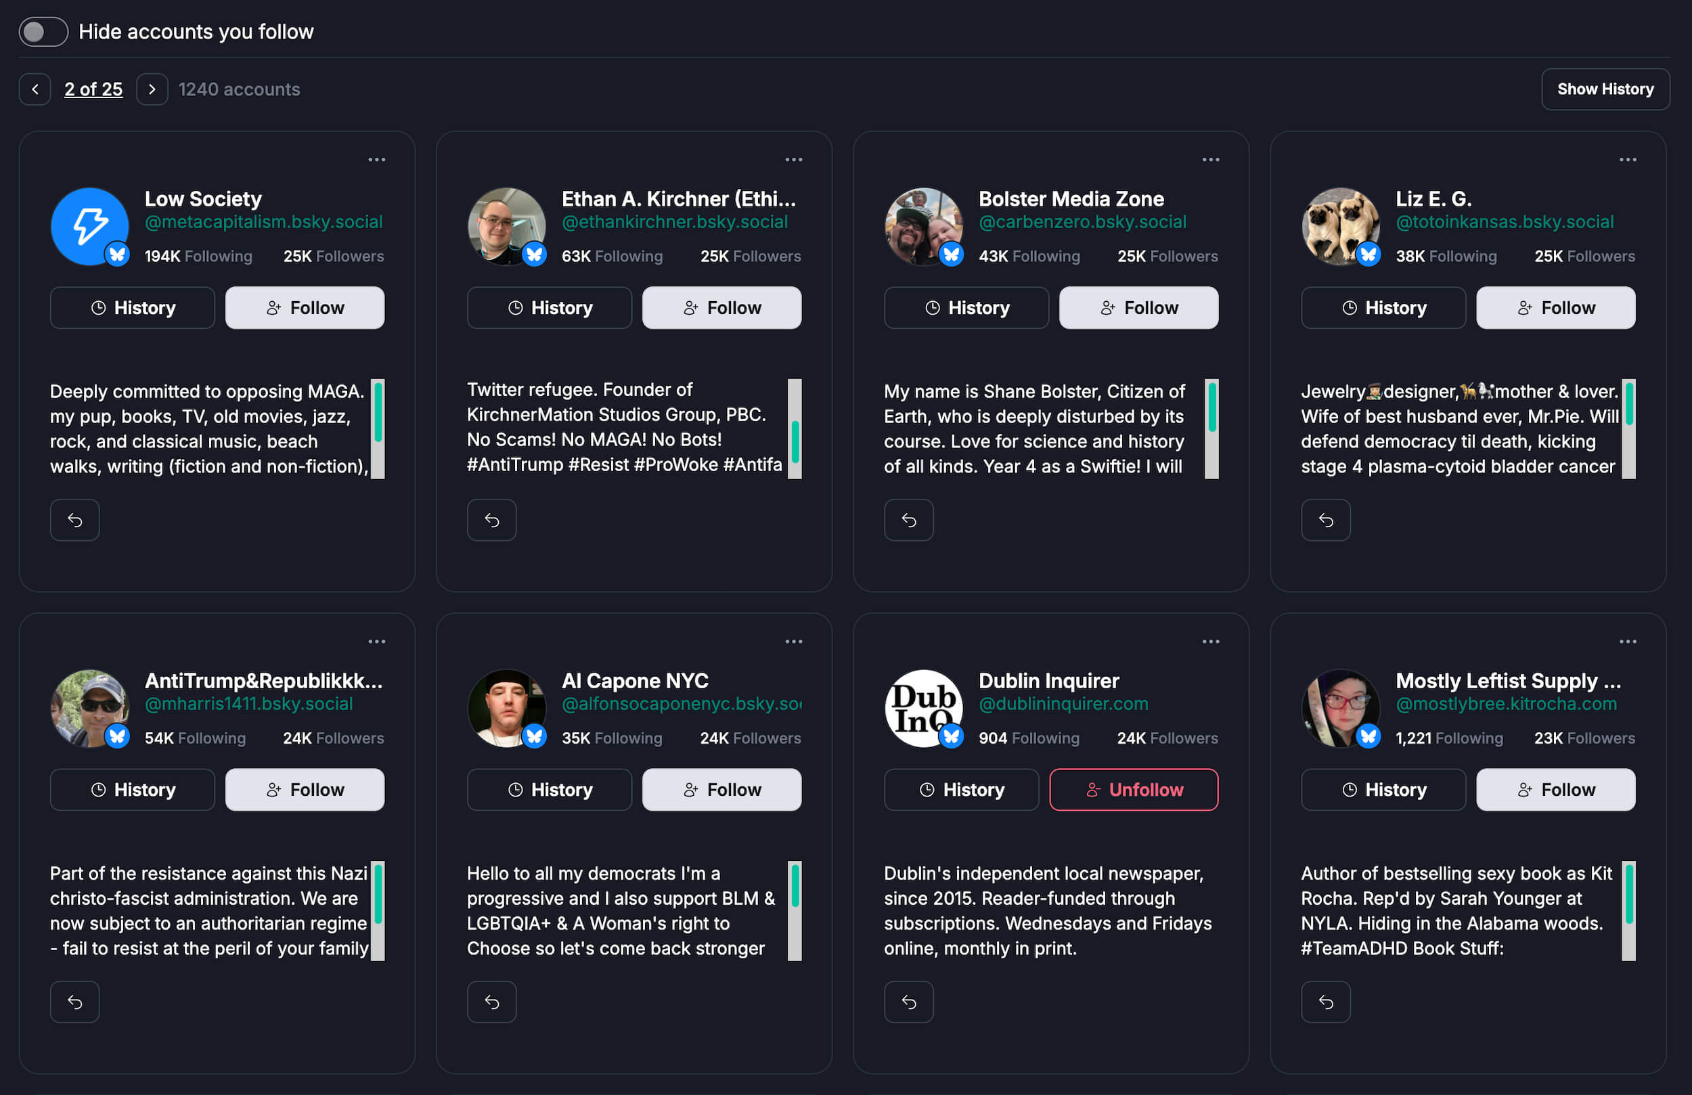Image resolution: width=1692 pixels, height=1095 pixels.
Task: Click reply arrow icon on Dublin Inquirer card
Action: pos(908,1002)
